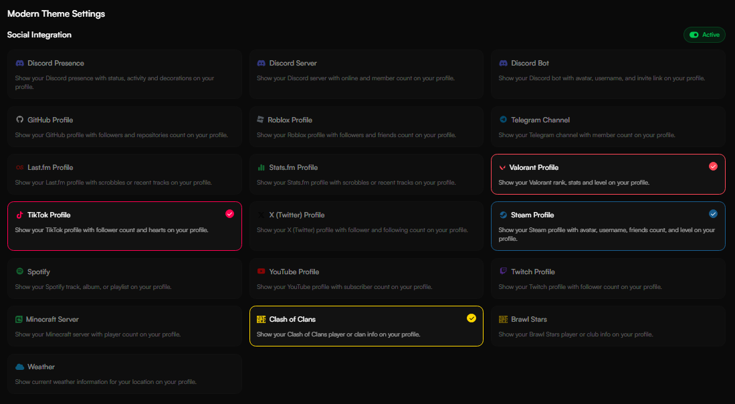Viewport: 735px width, 404px height.
Task: Click the 'Last.fm Profile' title text
Action: pos(50,167)
